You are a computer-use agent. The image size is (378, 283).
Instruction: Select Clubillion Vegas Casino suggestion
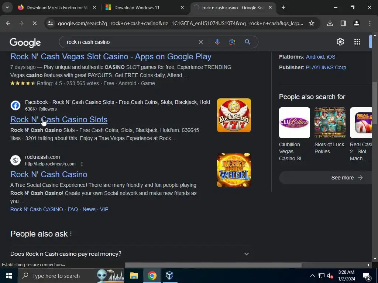click(x=294, y=134)
